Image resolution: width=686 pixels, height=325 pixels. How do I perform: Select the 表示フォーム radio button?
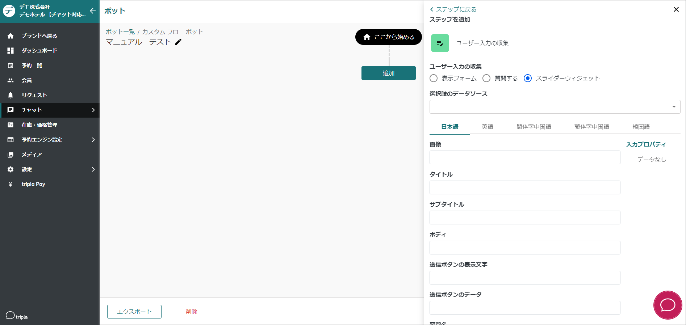point(434,78)
